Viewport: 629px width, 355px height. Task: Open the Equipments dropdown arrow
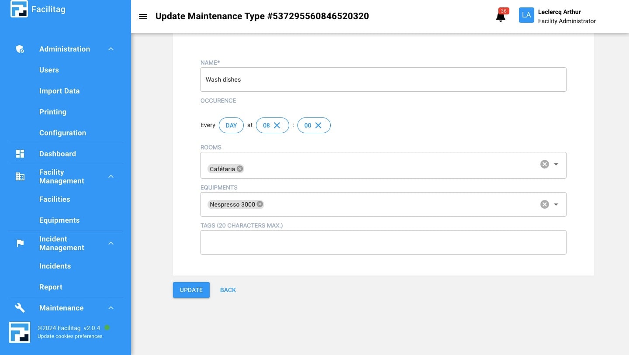[x=556, y=204]
